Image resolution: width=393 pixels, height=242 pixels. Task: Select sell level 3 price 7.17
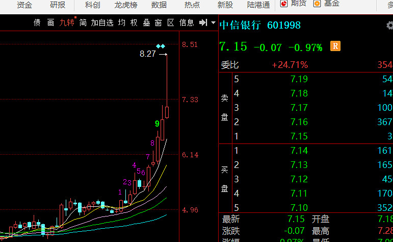click(x=299, y=108)
